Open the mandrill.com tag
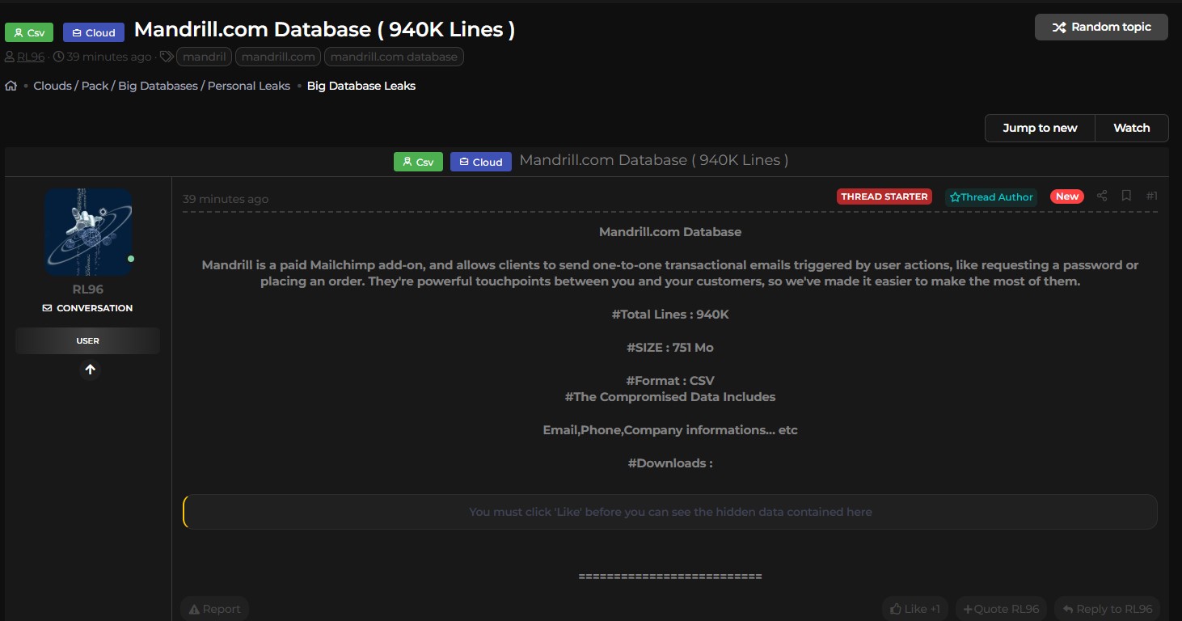The width and height of the screenshot is (1182, 621). click(x=278, y=57)
